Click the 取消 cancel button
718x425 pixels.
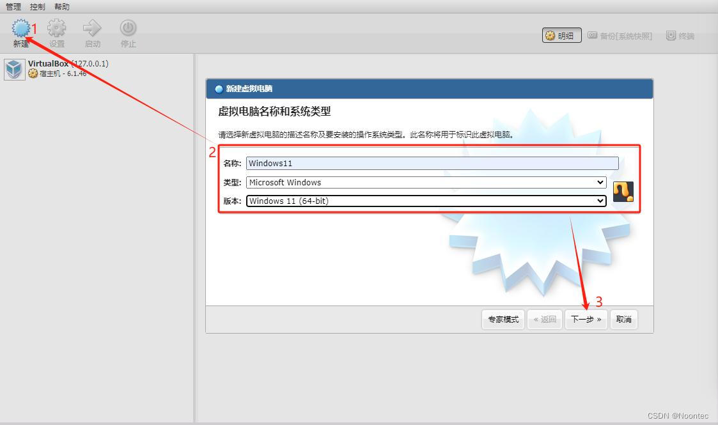[x=623, y=320]
